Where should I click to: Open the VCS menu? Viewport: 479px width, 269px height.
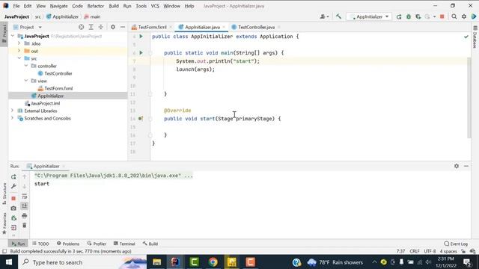point(155,6)
